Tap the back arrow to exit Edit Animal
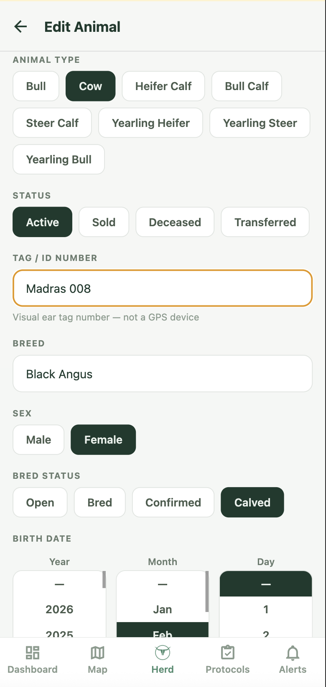Viewport: 326px width, 687px height. [20, 26]
